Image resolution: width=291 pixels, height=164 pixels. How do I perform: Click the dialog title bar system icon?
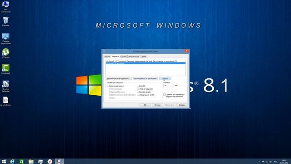click(104, 51)
